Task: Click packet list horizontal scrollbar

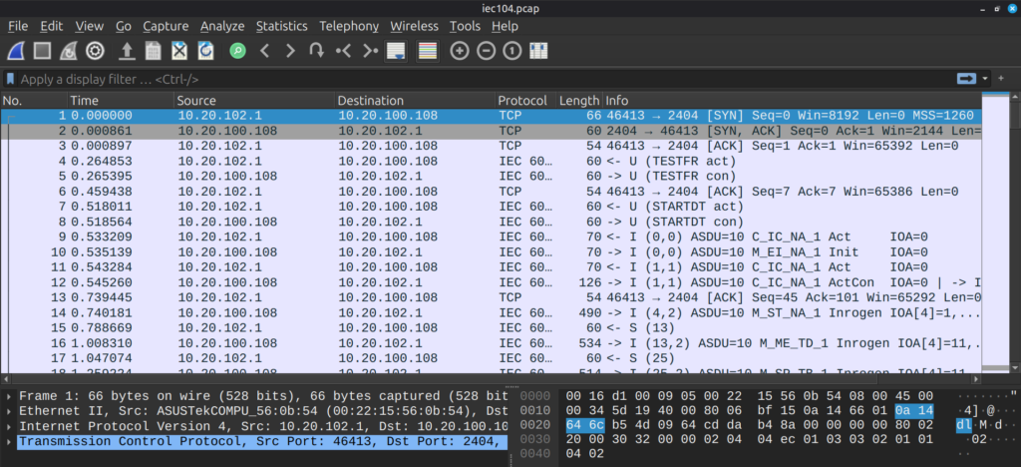Action: click(x=491, y=378)
